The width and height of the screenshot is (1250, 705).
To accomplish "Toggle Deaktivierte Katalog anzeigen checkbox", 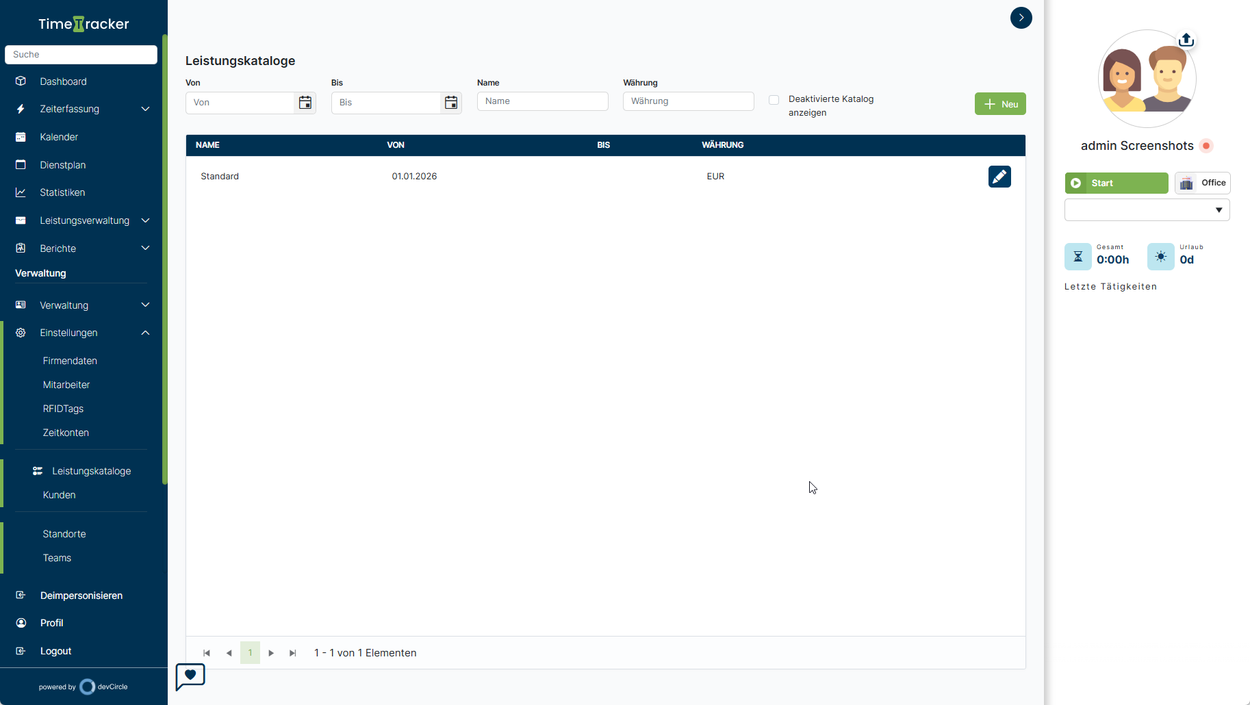I will point(774,100).
